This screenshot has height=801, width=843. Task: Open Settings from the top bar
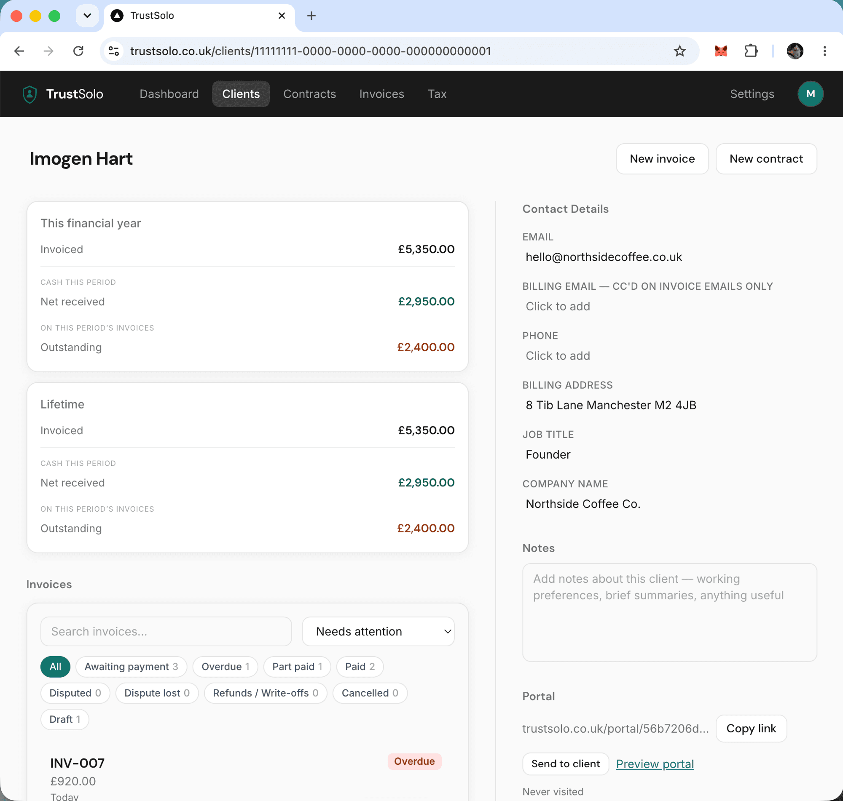pos(752,94)
